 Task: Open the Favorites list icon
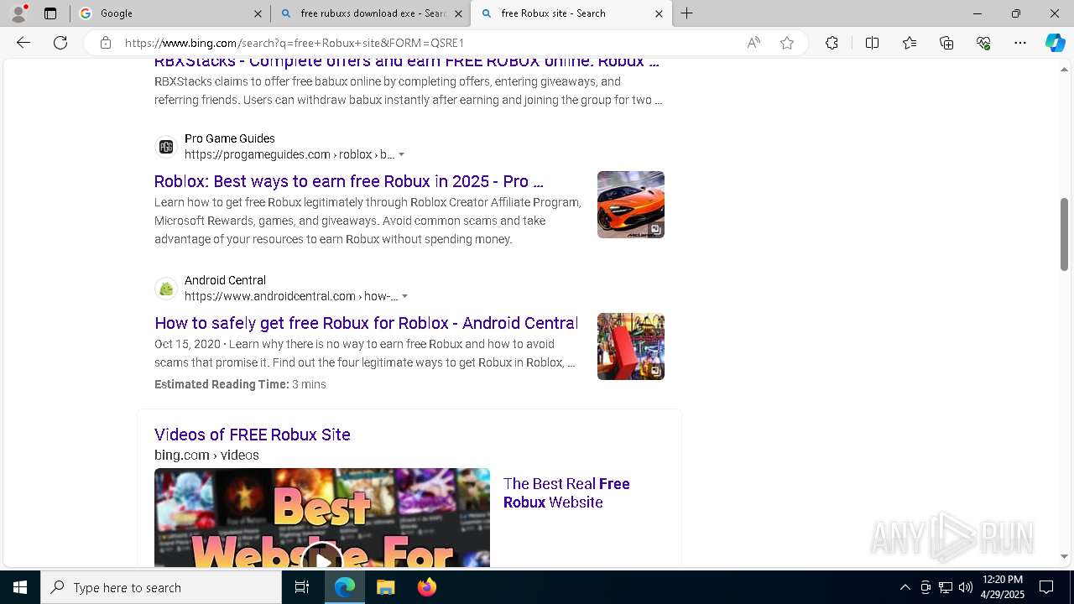pyautogui.click(x=910, y=43)
